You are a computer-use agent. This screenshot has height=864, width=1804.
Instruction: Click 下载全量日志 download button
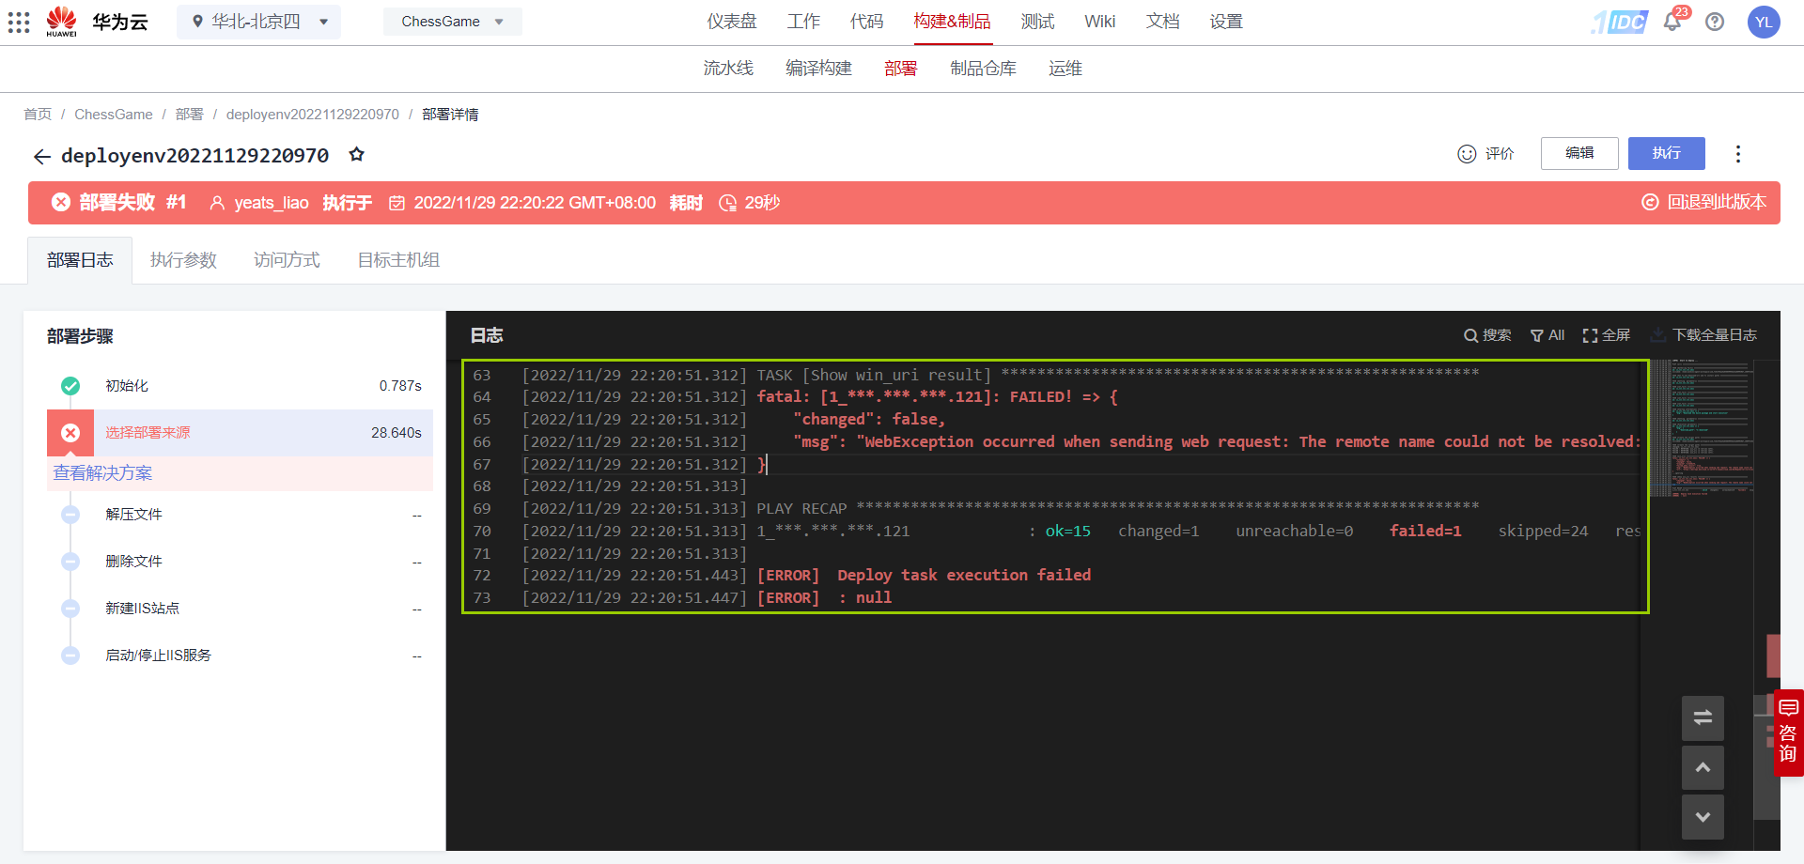pos(1703,335)
